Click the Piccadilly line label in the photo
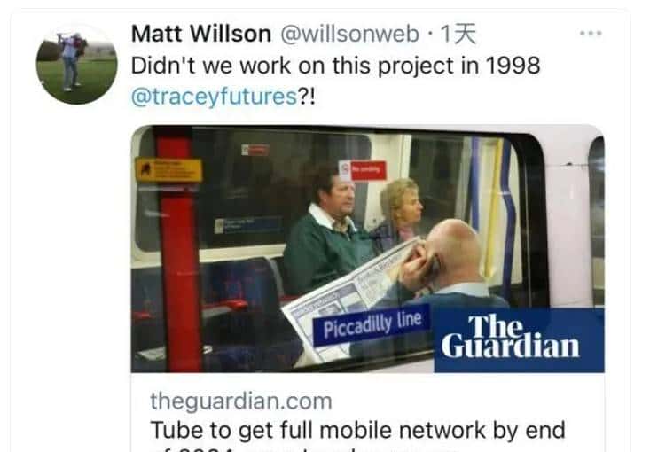Image resolution: width=650 pixels, height=452 pixels. click(x=372, y=325)
